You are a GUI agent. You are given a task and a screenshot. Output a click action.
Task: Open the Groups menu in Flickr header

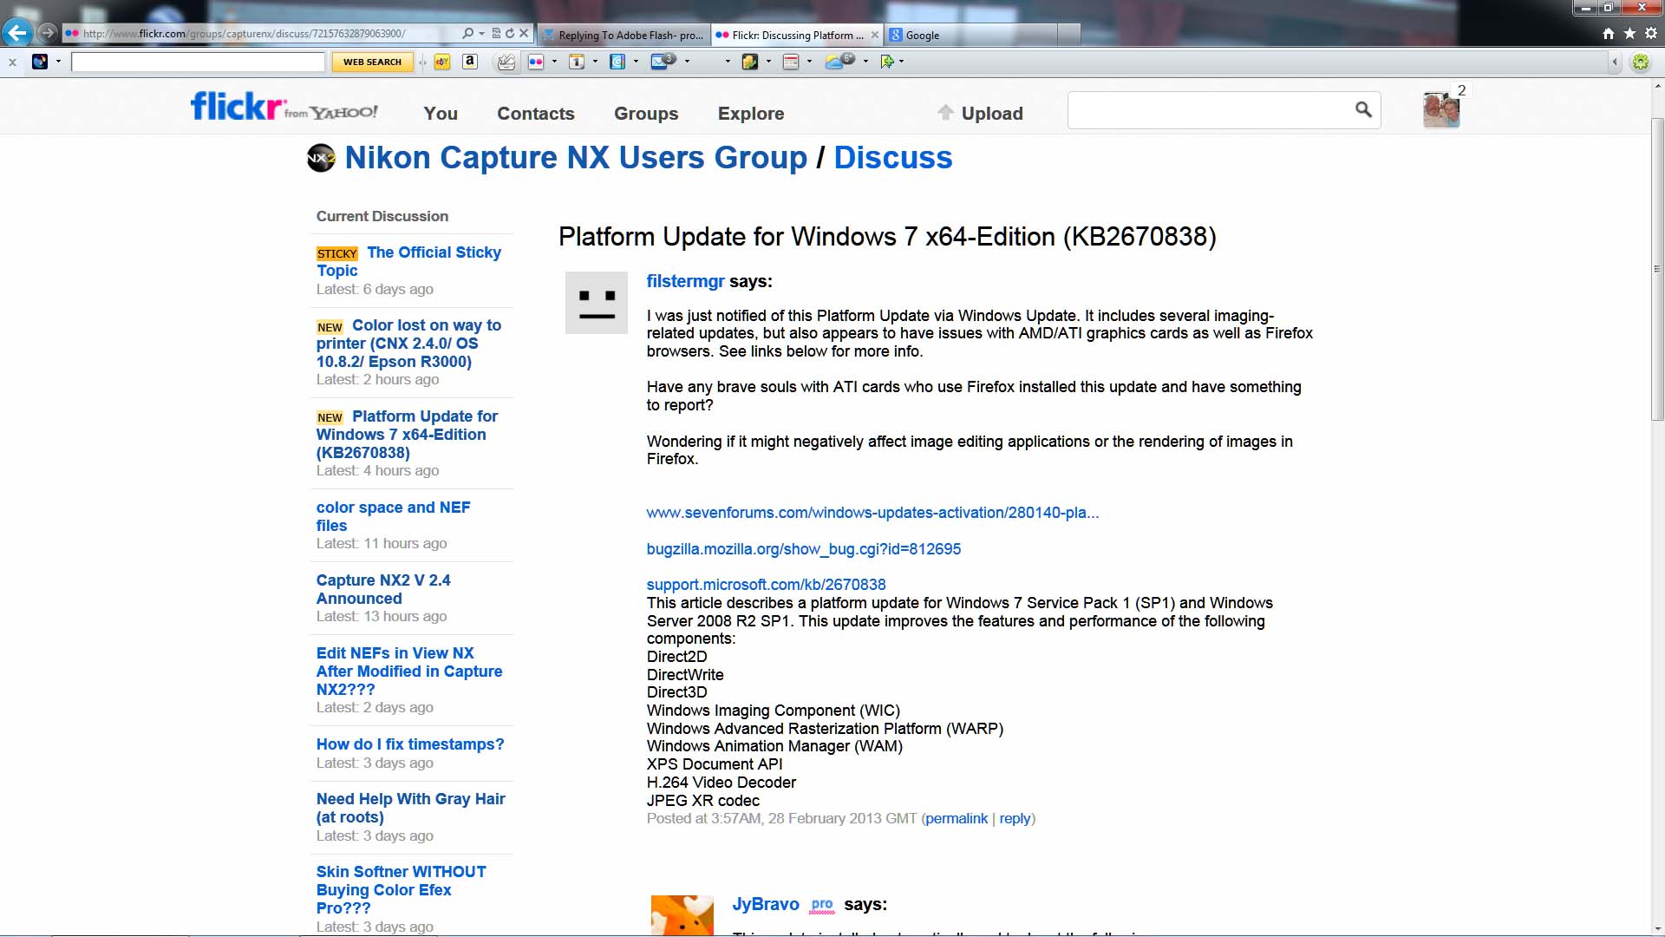646,114
